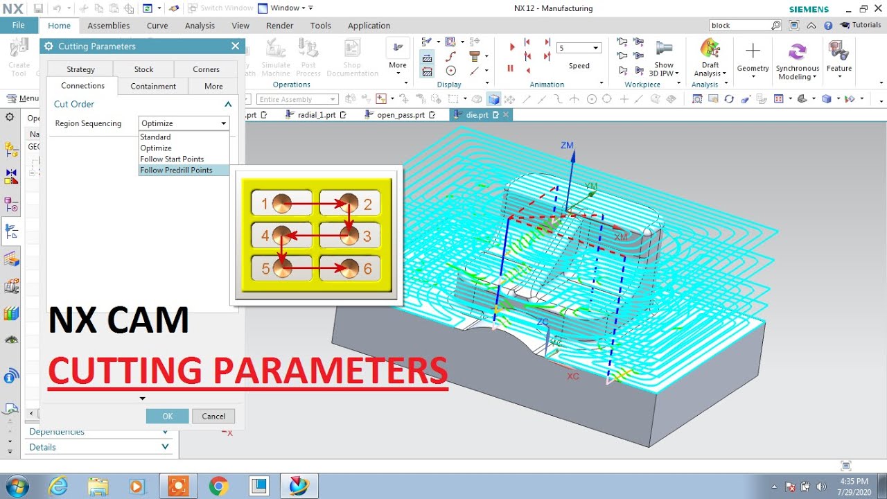Open the Draft Analysis tool
Image resolution: width=887 pixels, height=499 pixels.
coord(710,58)
